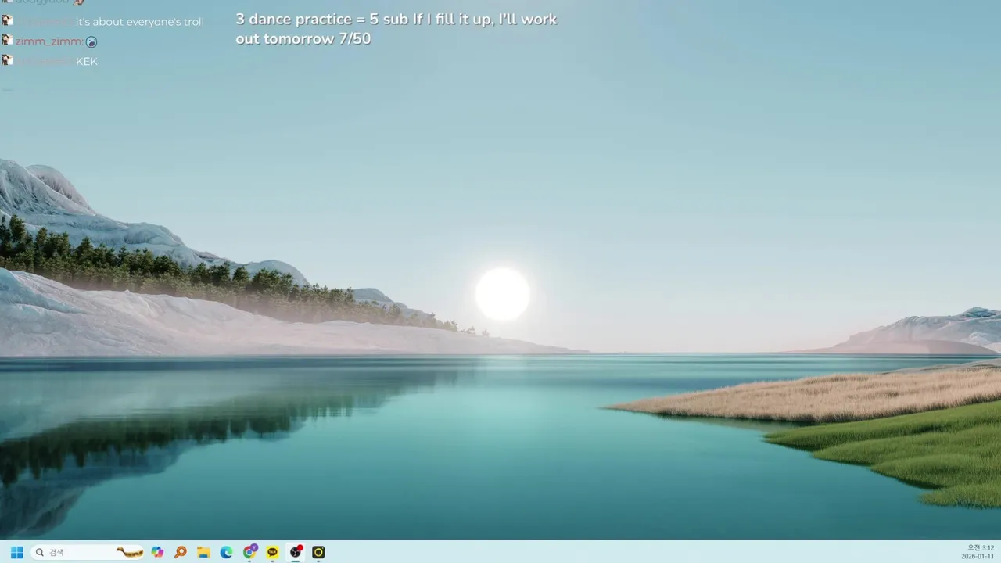This screenshot has width=1001, height=563.
Task: Open KakaoTalk from the taskbar
Action: tap(272, 552)
